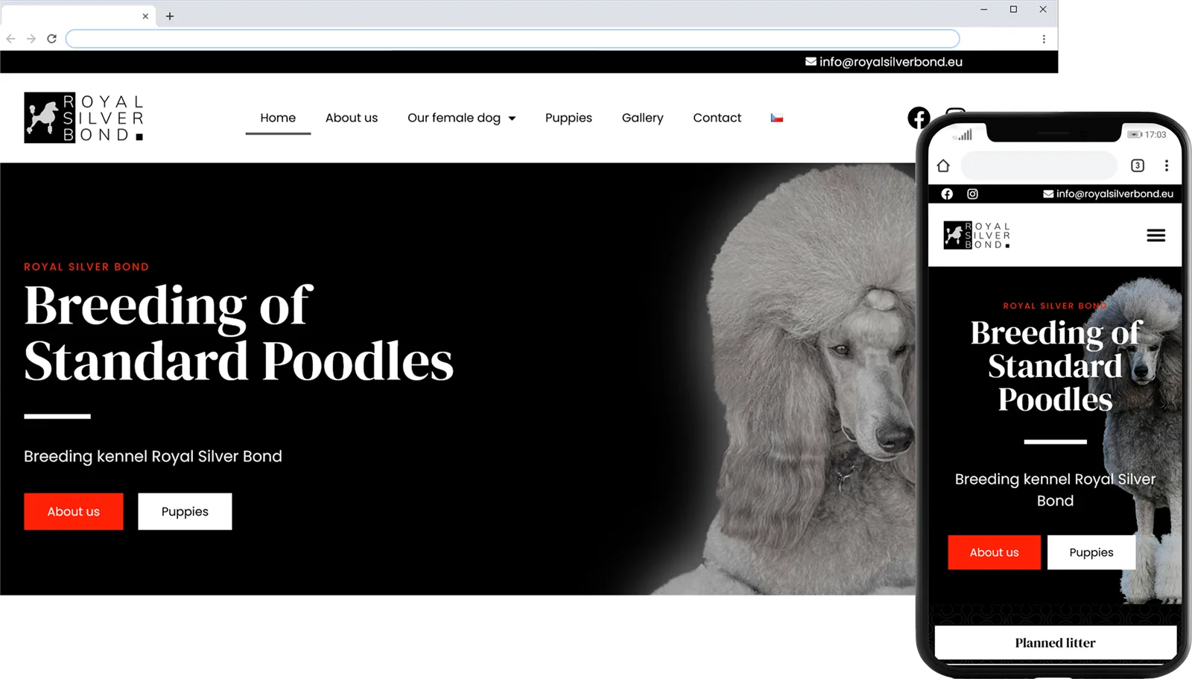1192x679 pixels.
Task: Go to the Contact page
Action: 717,118
